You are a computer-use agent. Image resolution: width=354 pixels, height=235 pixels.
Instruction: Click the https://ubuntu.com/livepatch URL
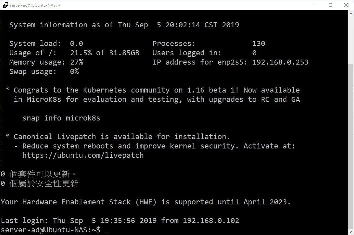[83, 155]
